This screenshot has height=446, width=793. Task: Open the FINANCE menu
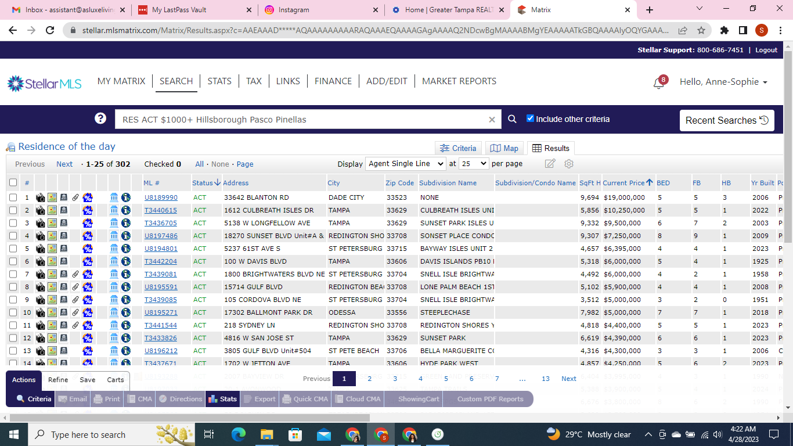tap(333, 81)
